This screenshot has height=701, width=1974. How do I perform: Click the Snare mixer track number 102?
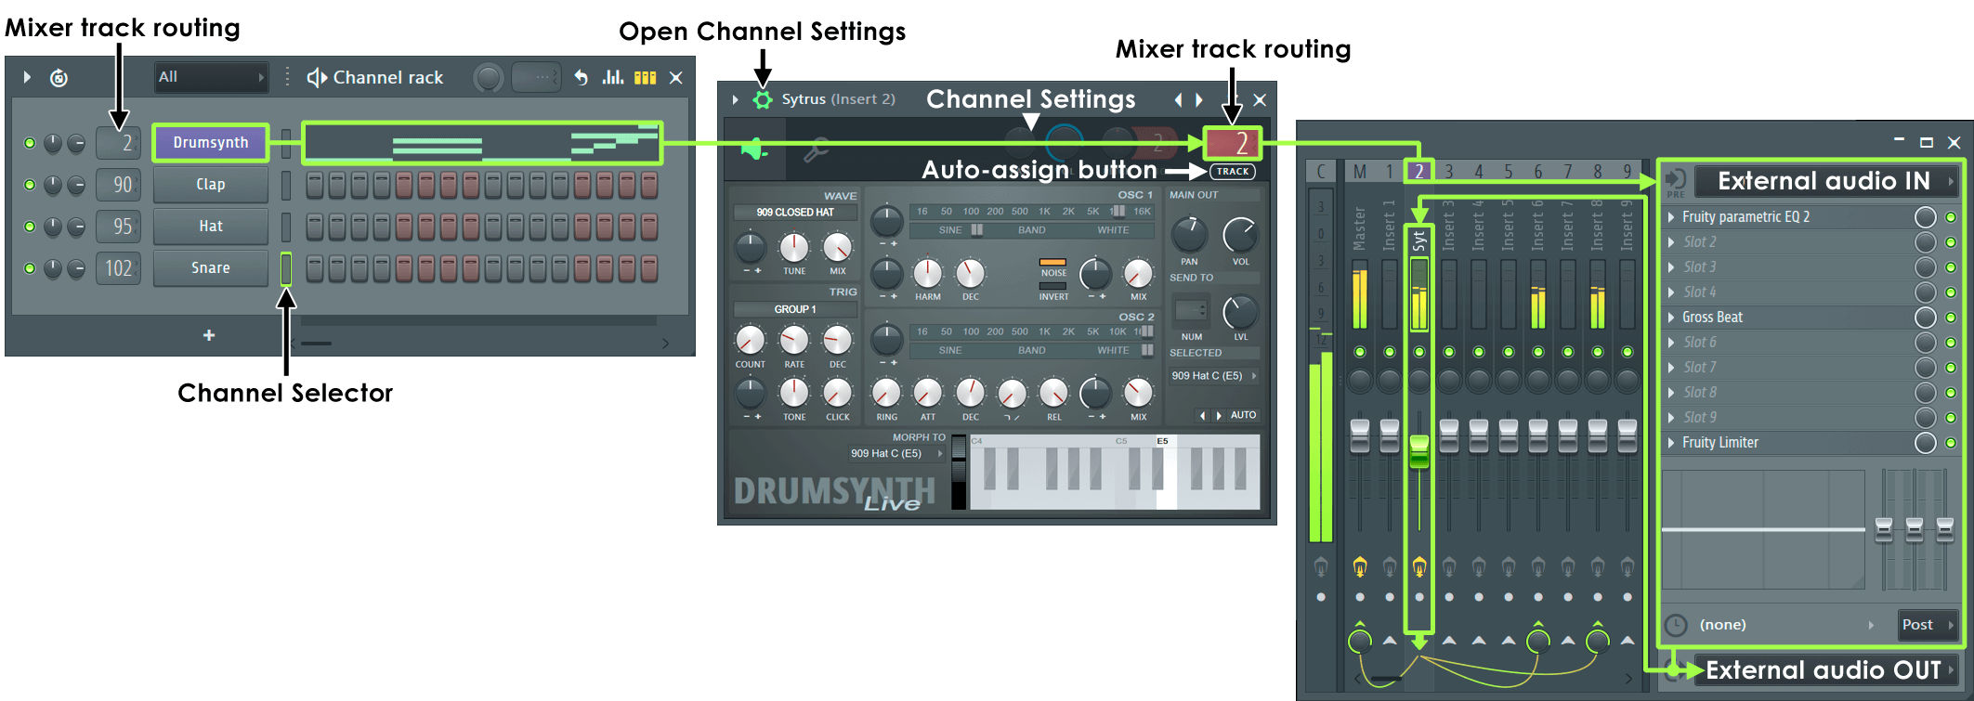point(119,268)
